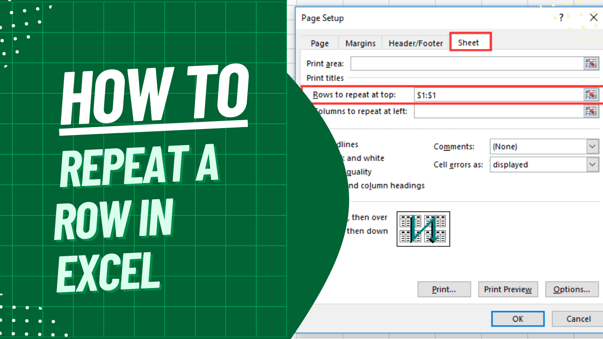Select the Sheet tab
This screenshot has height=339, width=603.
(470, 42)
